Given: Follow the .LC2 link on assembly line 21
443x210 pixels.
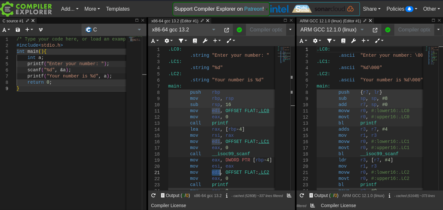Looking at the screenshot, I should 264,172.
